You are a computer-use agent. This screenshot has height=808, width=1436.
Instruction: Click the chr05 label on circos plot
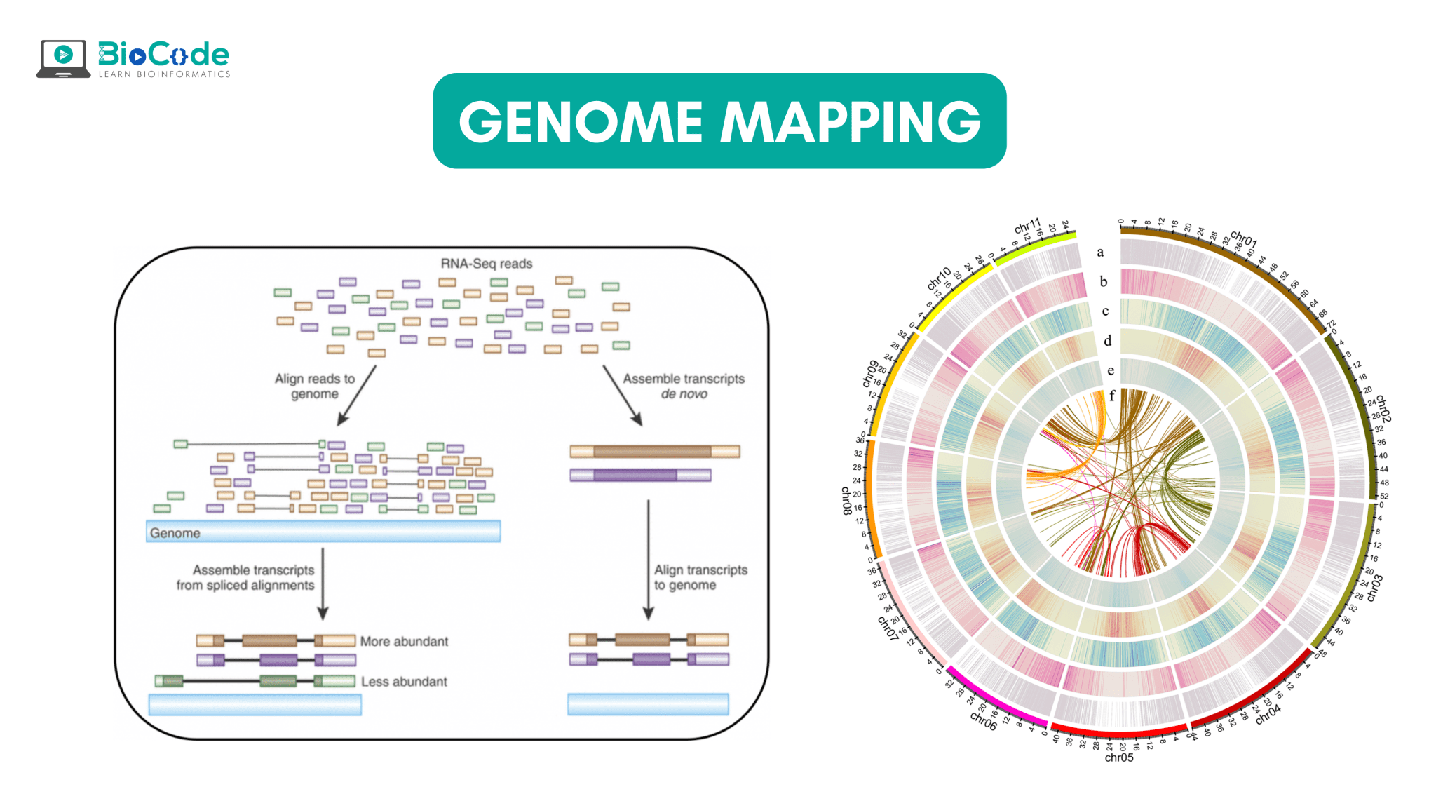[x=1119, y=757]
